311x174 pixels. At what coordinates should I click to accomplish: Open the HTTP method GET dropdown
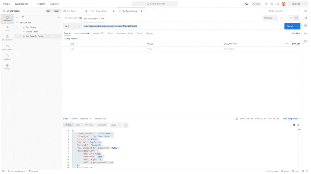(72, 26)
